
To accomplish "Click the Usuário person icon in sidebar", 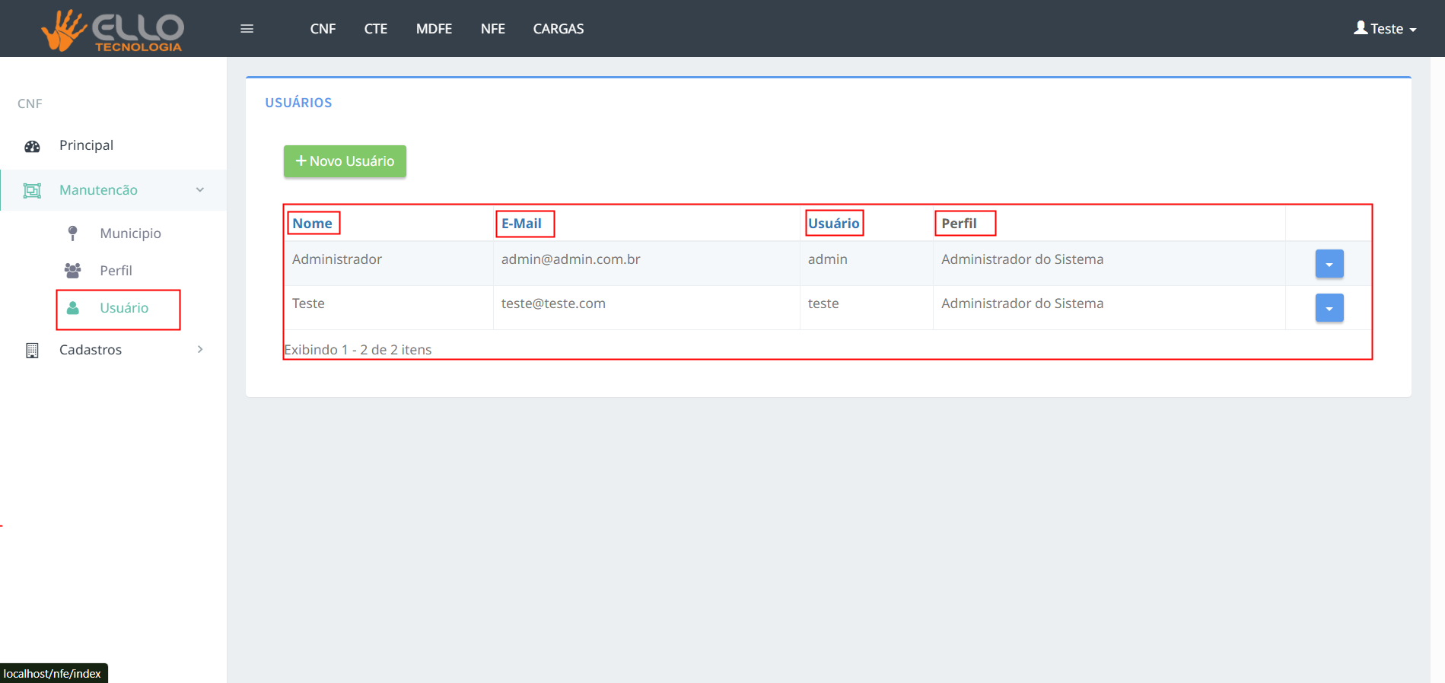I will 73,308.
